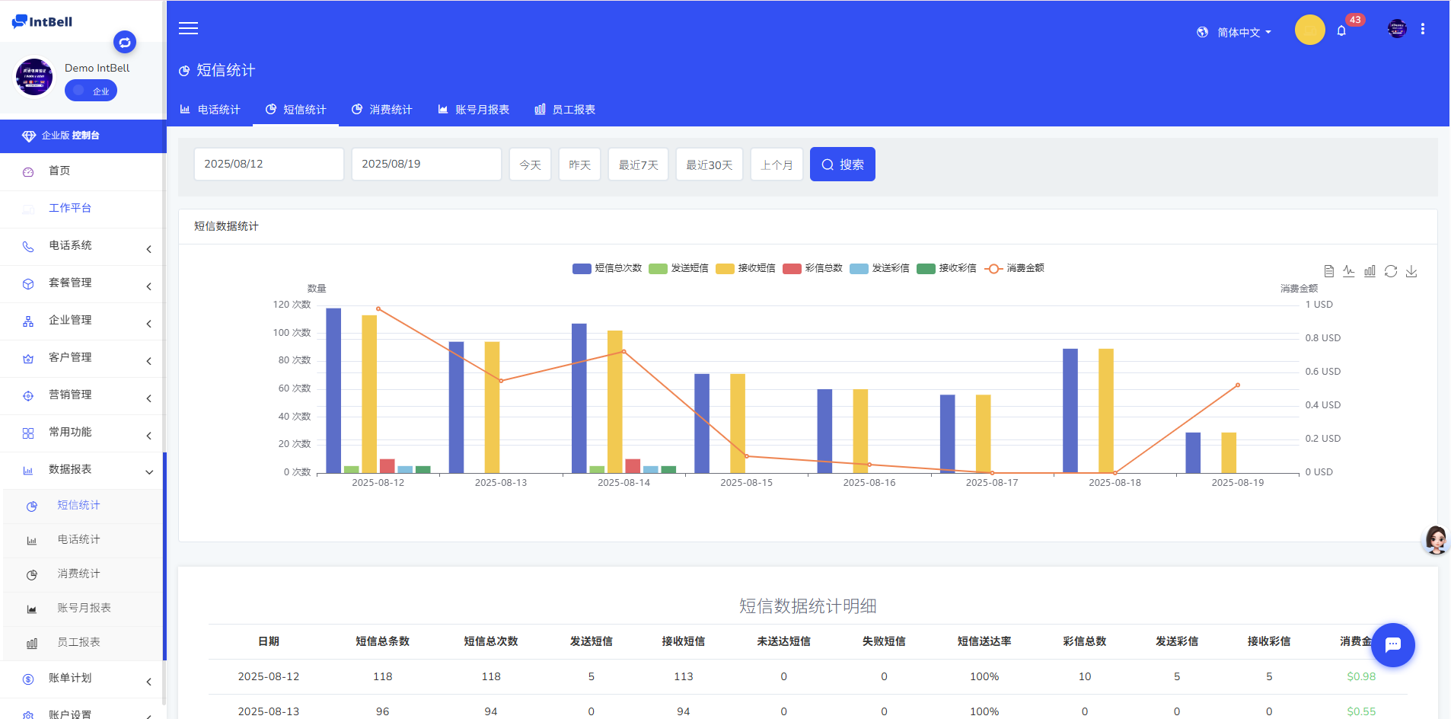
Task: Toggle 短信总次数 legend series
Action: tap(608, 268)
